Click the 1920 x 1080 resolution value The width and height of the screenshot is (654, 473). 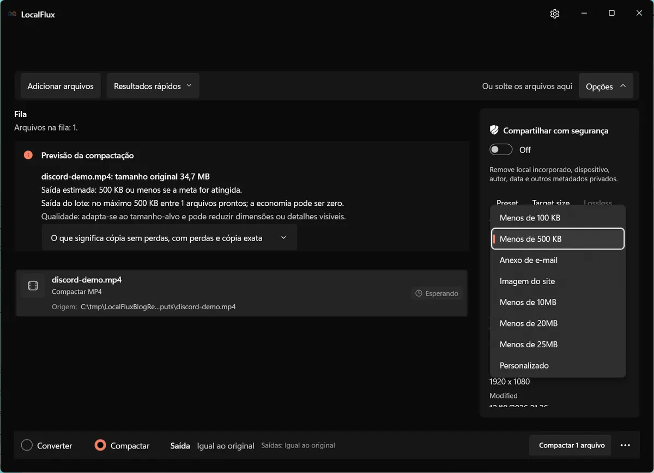(510, 382)
